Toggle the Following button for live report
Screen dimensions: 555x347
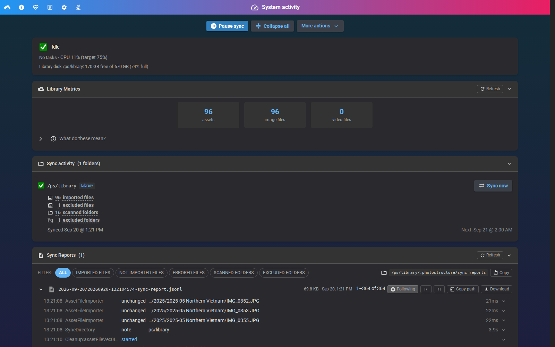point(403,289)
